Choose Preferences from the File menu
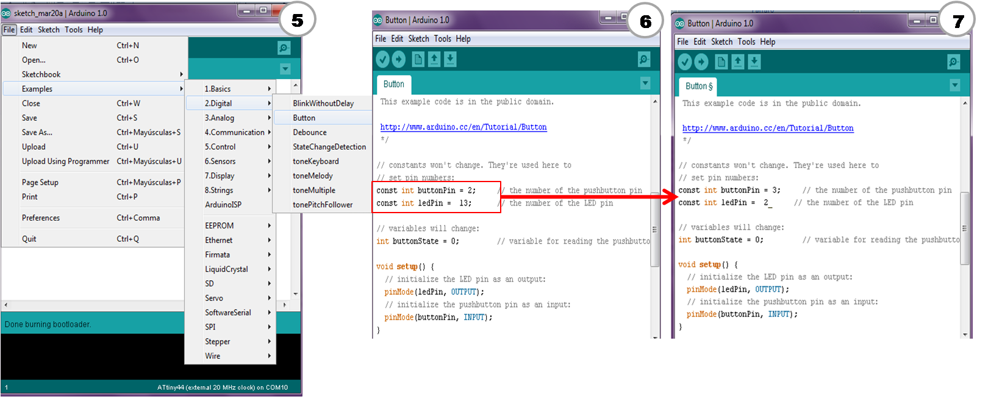Screen dimensions: 991x402 pyautogui.click(x=93, y=217)
